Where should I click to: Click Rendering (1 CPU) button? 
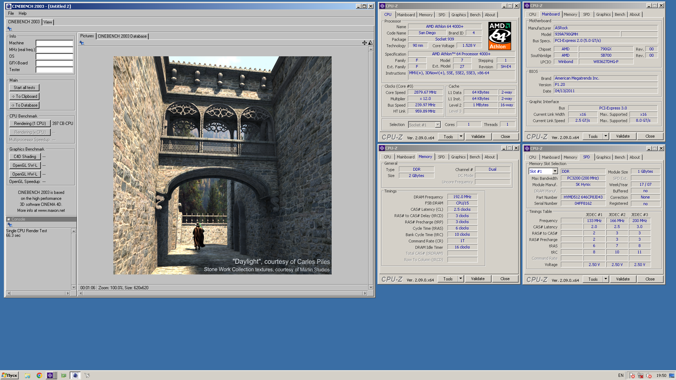pyautogui.click(x=30, y=123)
